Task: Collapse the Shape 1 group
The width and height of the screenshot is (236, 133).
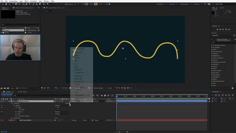Action: 14,105
